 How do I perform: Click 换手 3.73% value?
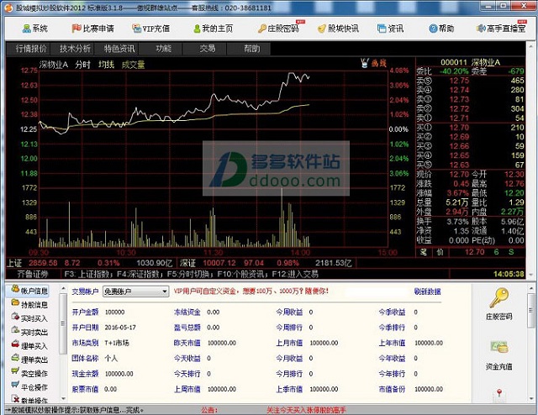click(457, 222)
